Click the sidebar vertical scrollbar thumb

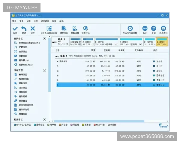click(x=49, y=65)
